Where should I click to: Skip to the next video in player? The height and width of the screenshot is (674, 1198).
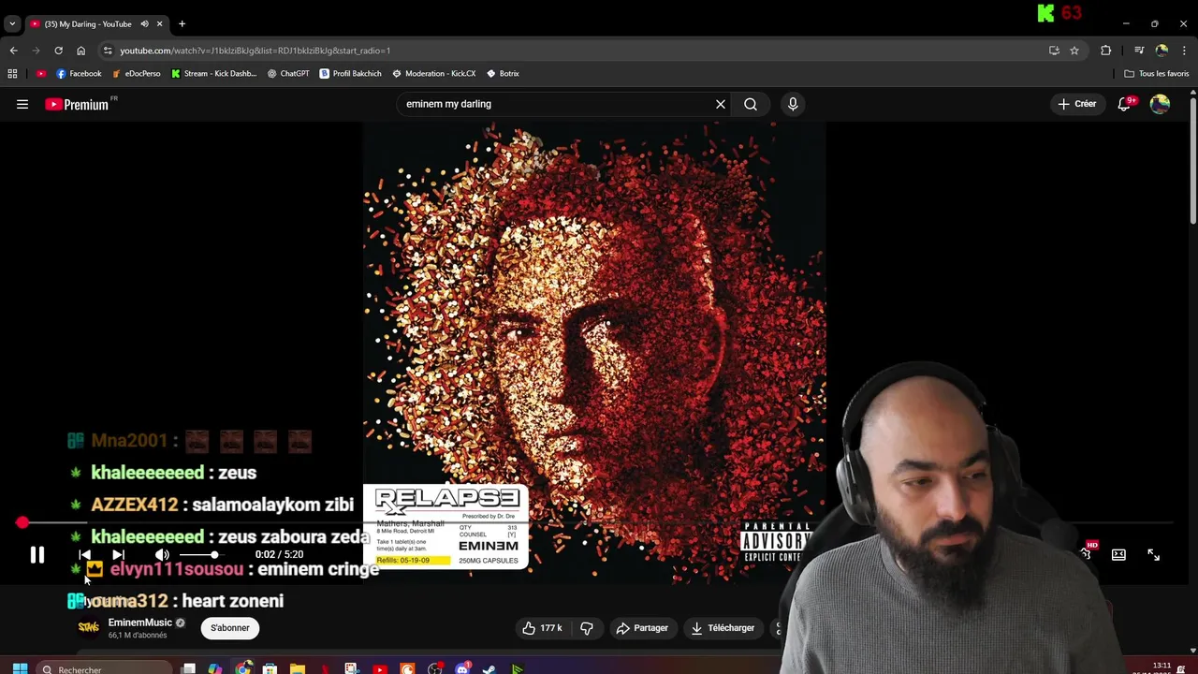point(118,555)
